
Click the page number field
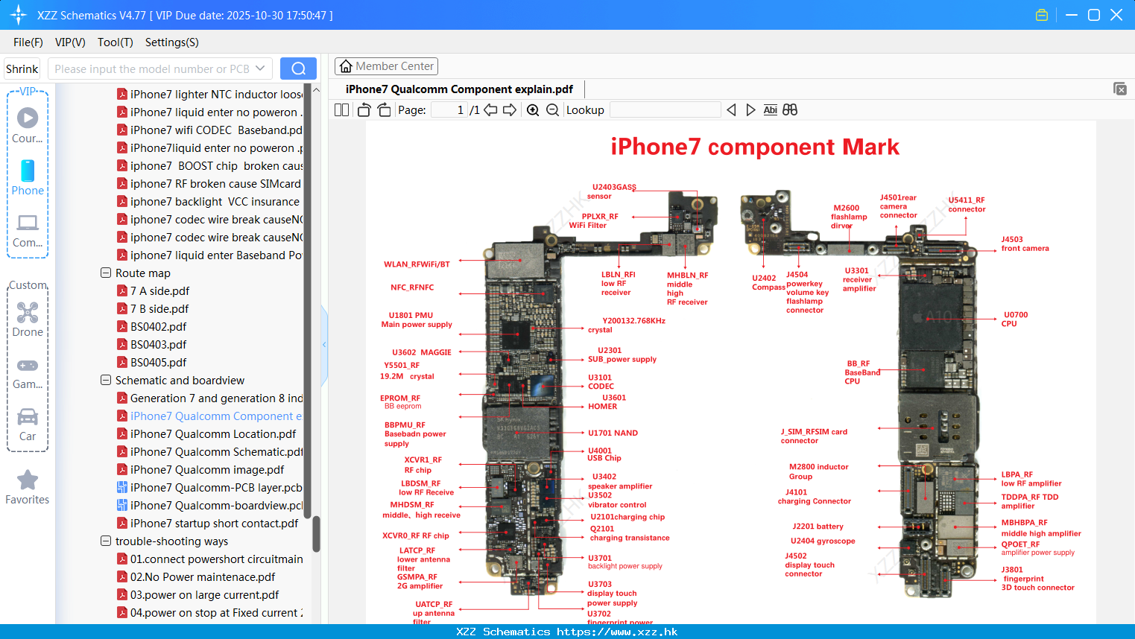click(449, 109)
